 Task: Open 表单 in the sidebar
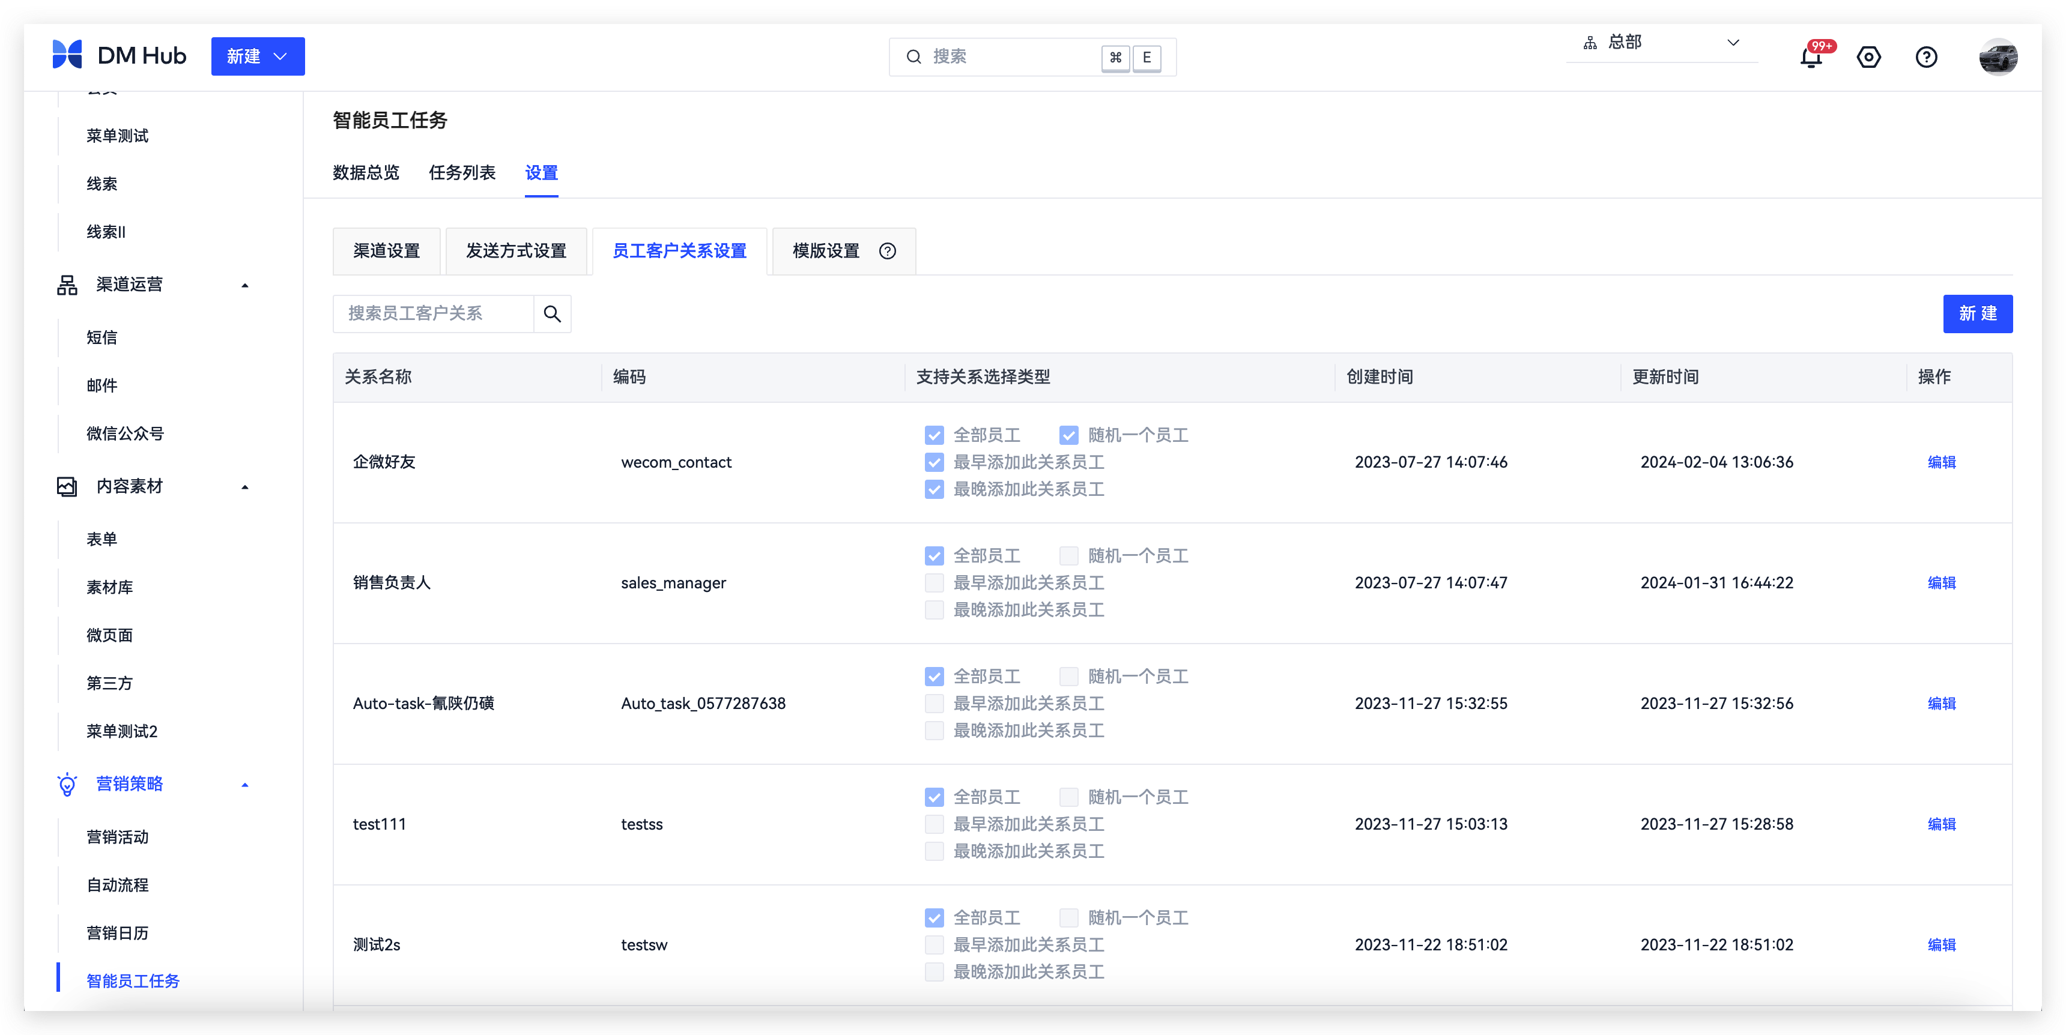[x=102, y=540]
